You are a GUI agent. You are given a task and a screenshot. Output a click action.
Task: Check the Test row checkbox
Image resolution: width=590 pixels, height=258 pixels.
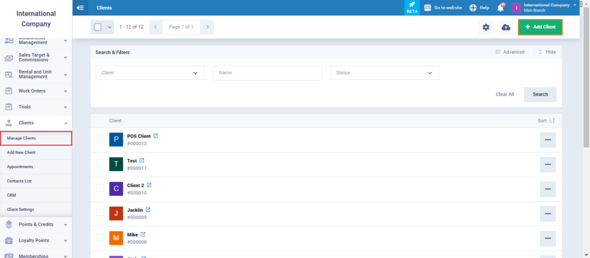[x=100, y=163]
